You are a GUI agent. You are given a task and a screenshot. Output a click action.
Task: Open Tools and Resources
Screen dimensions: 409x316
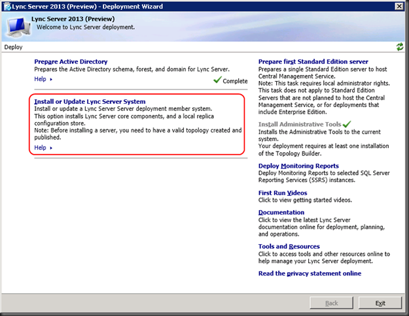click(x=289, y=247)
